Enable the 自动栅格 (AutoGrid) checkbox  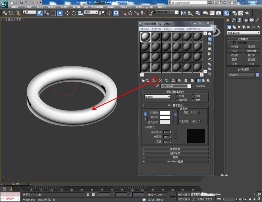[234, 42]
